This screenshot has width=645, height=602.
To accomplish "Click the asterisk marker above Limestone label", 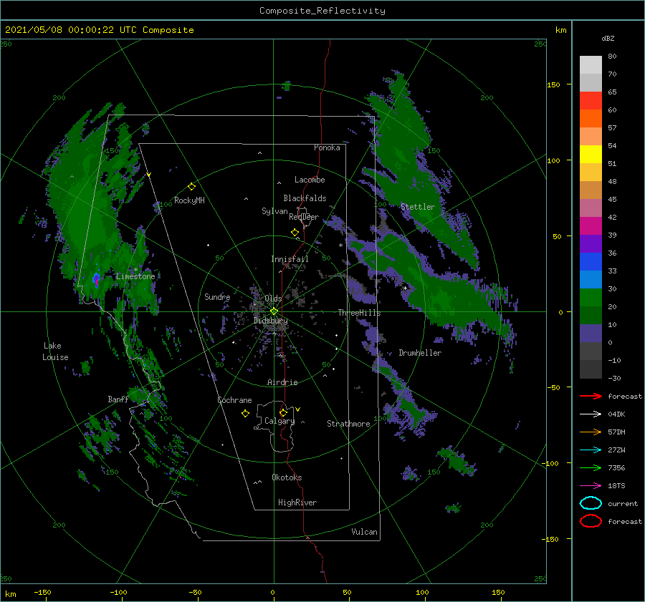I will [135, 270].
